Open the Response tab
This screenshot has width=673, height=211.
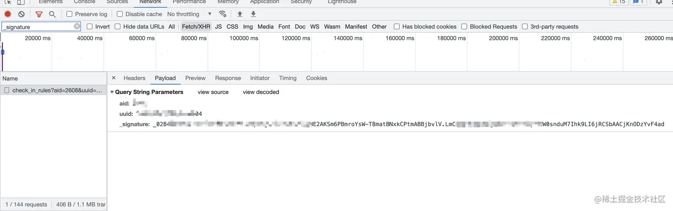coord(228,78)
